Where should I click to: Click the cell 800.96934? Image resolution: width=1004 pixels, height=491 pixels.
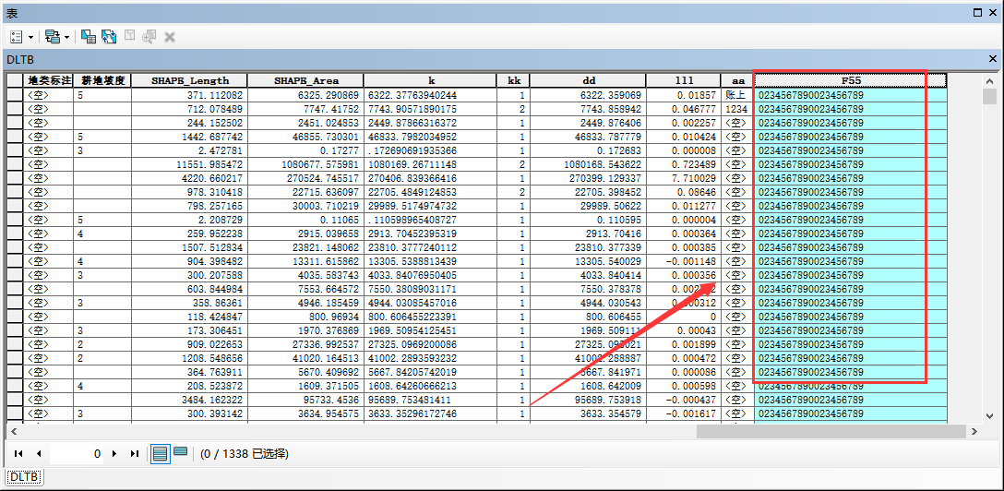coord(305,317)
